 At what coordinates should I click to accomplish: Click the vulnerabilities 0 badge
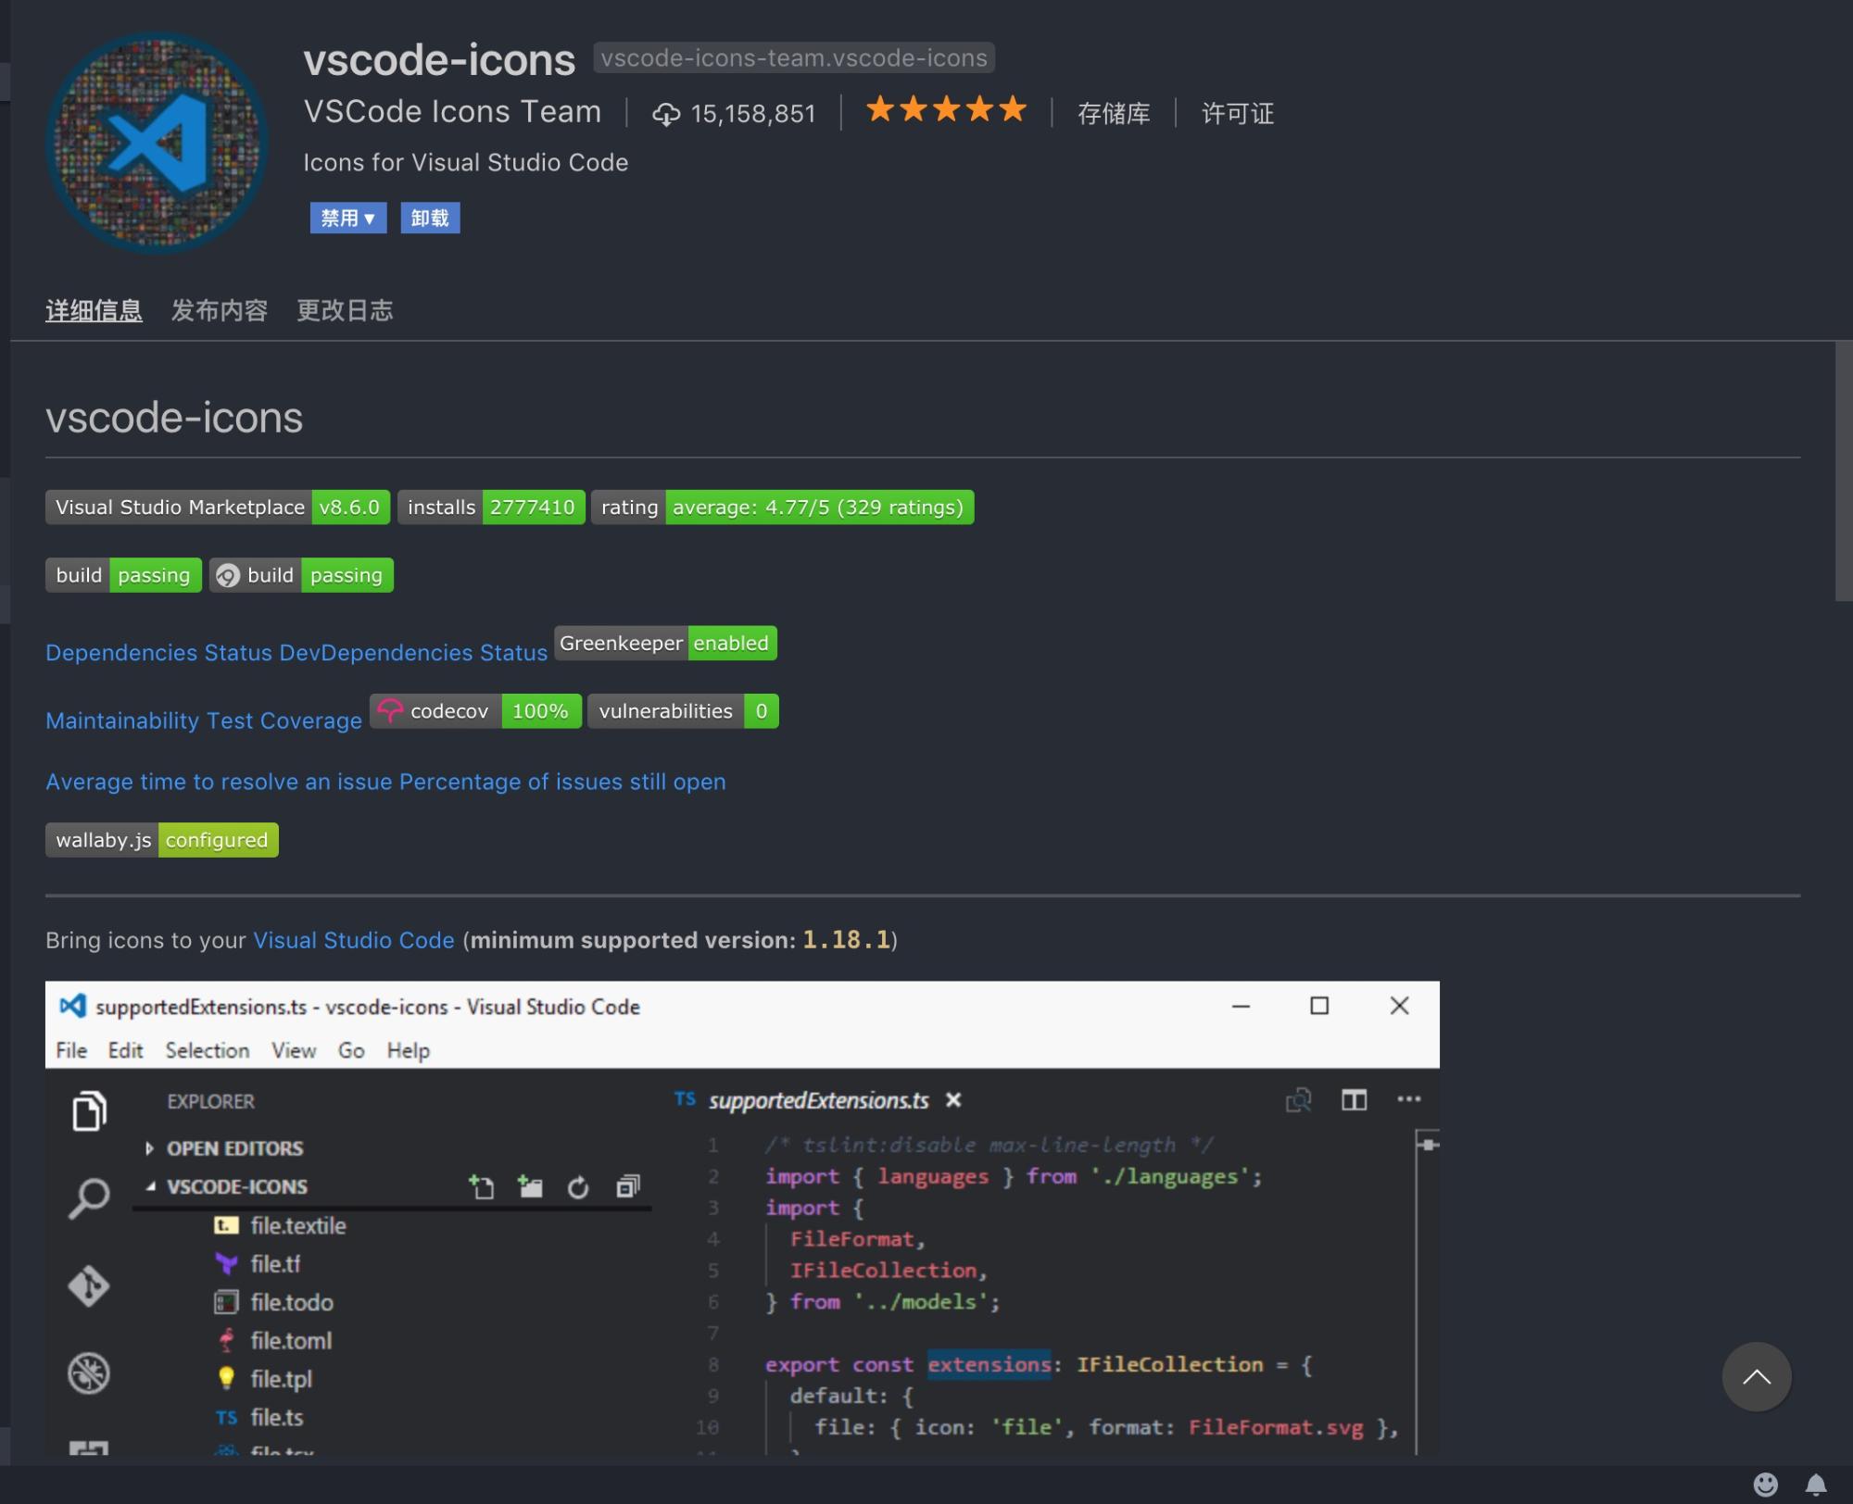(x=683, y=711)
